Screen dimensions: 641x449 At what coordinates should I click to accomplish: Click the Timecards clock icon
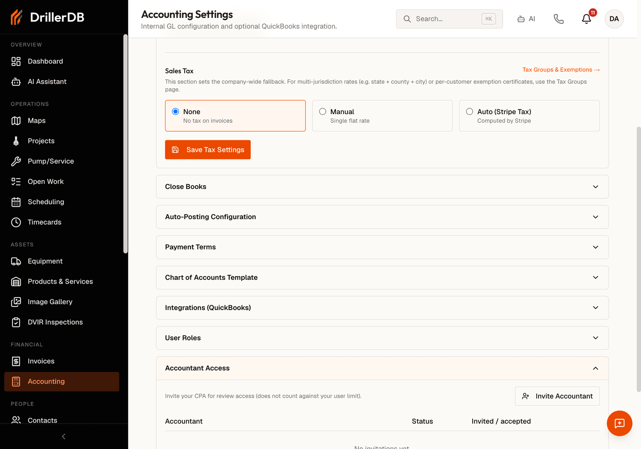pyautogui.click(x=16, y=222)
